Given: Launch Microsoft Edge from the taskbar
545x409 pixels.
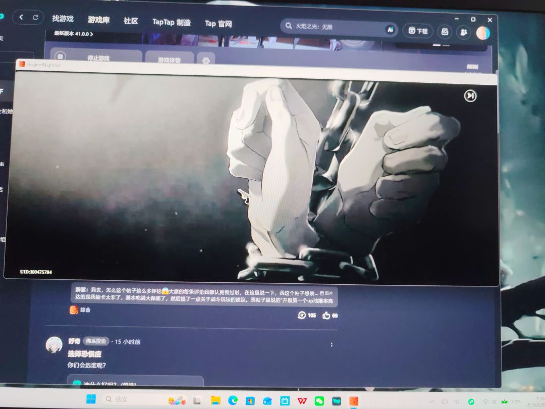Looking at the screenshot, I should pyautogui.click(x=233, y=400).
